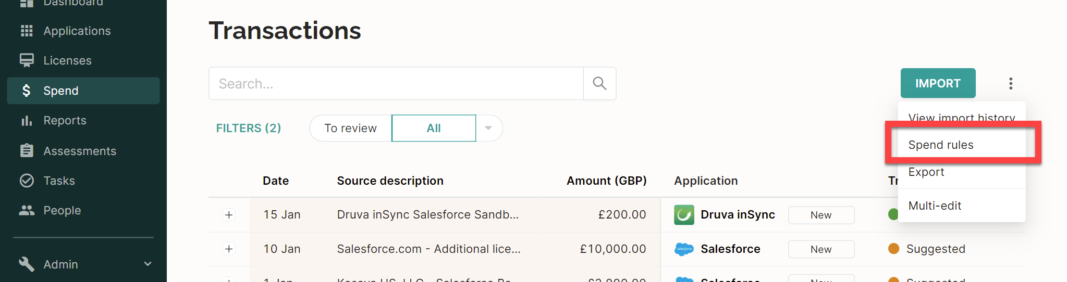Click the magnifier search icon
This screenshot has width=1067, height=282.
pos(599,83)
